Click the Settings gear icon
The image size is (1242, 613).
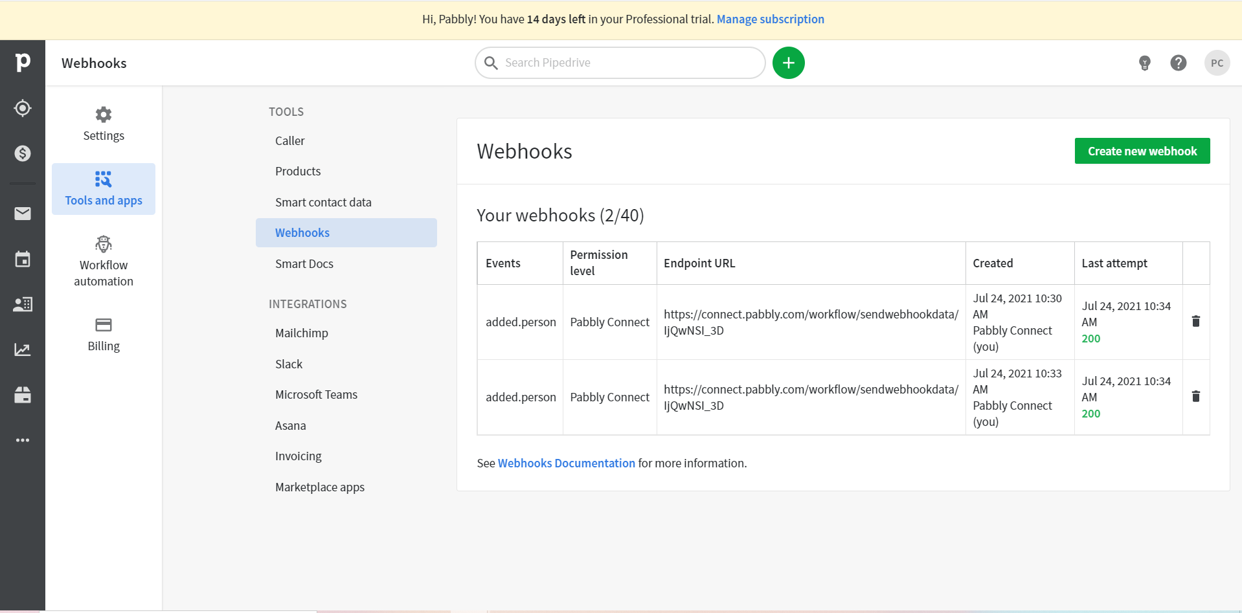tap(104, 115)
